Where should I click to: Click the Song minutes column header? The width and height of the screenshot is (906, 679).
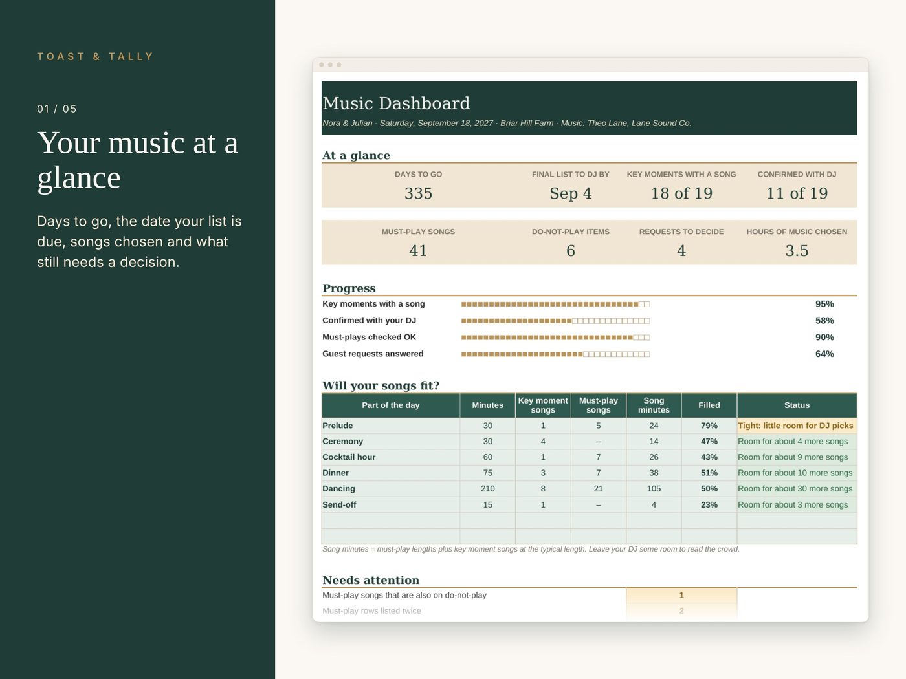pyautogui.click(x=654, y=405)
